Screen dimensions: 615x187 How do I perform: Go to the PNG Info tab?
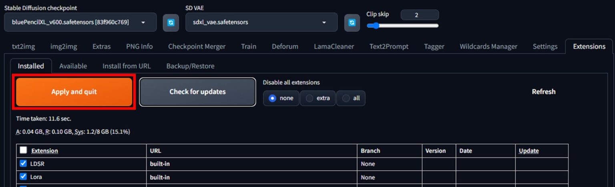click(139, 46)
